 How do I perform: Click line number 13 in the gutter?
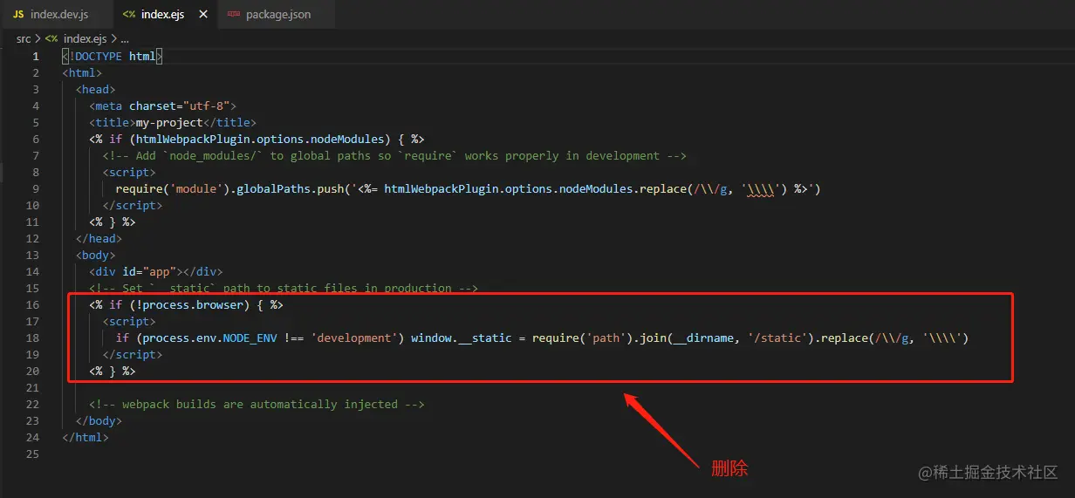(32, 256)
